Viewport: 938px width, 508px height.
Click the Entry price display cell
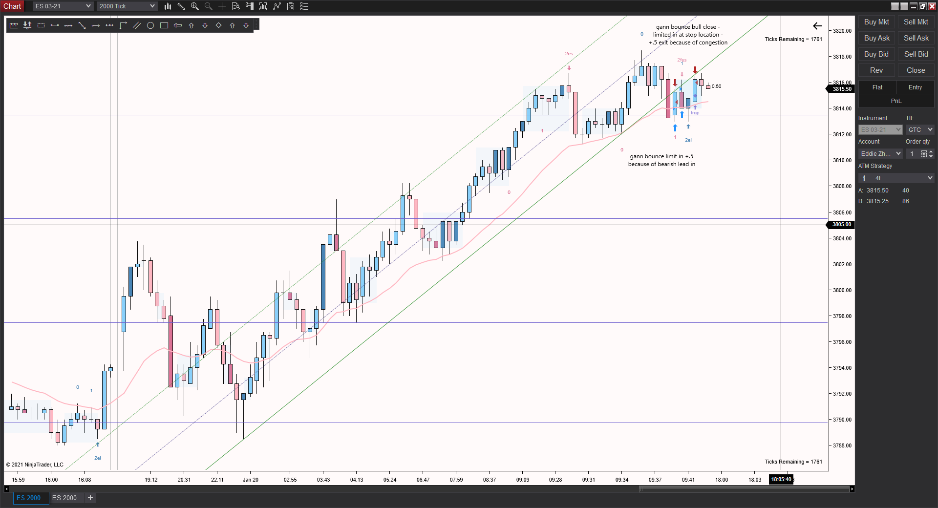point(915,87)
